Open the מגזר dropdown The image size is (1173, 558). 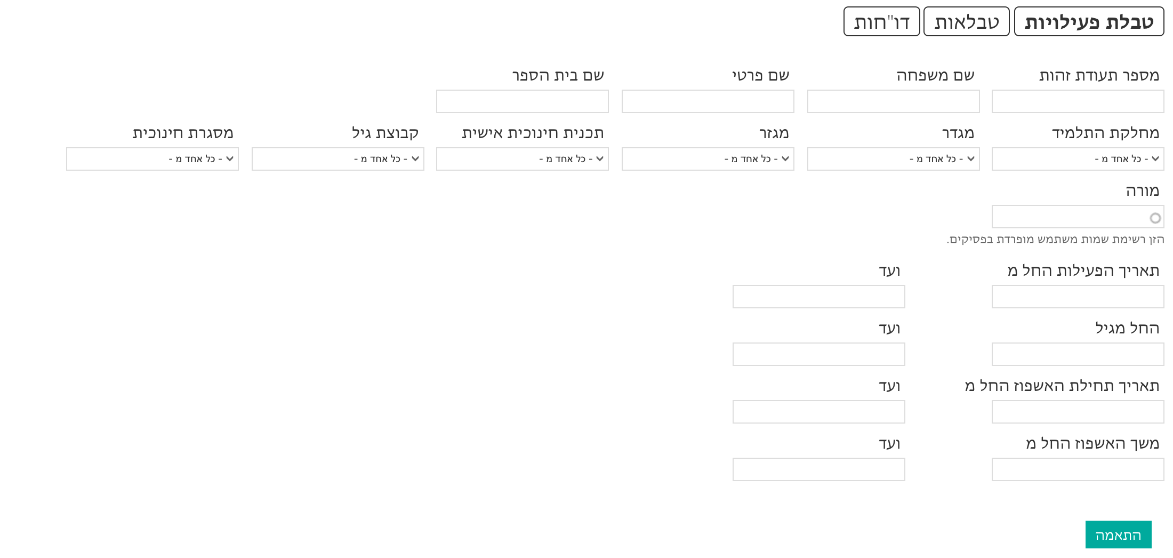(708, 159)
